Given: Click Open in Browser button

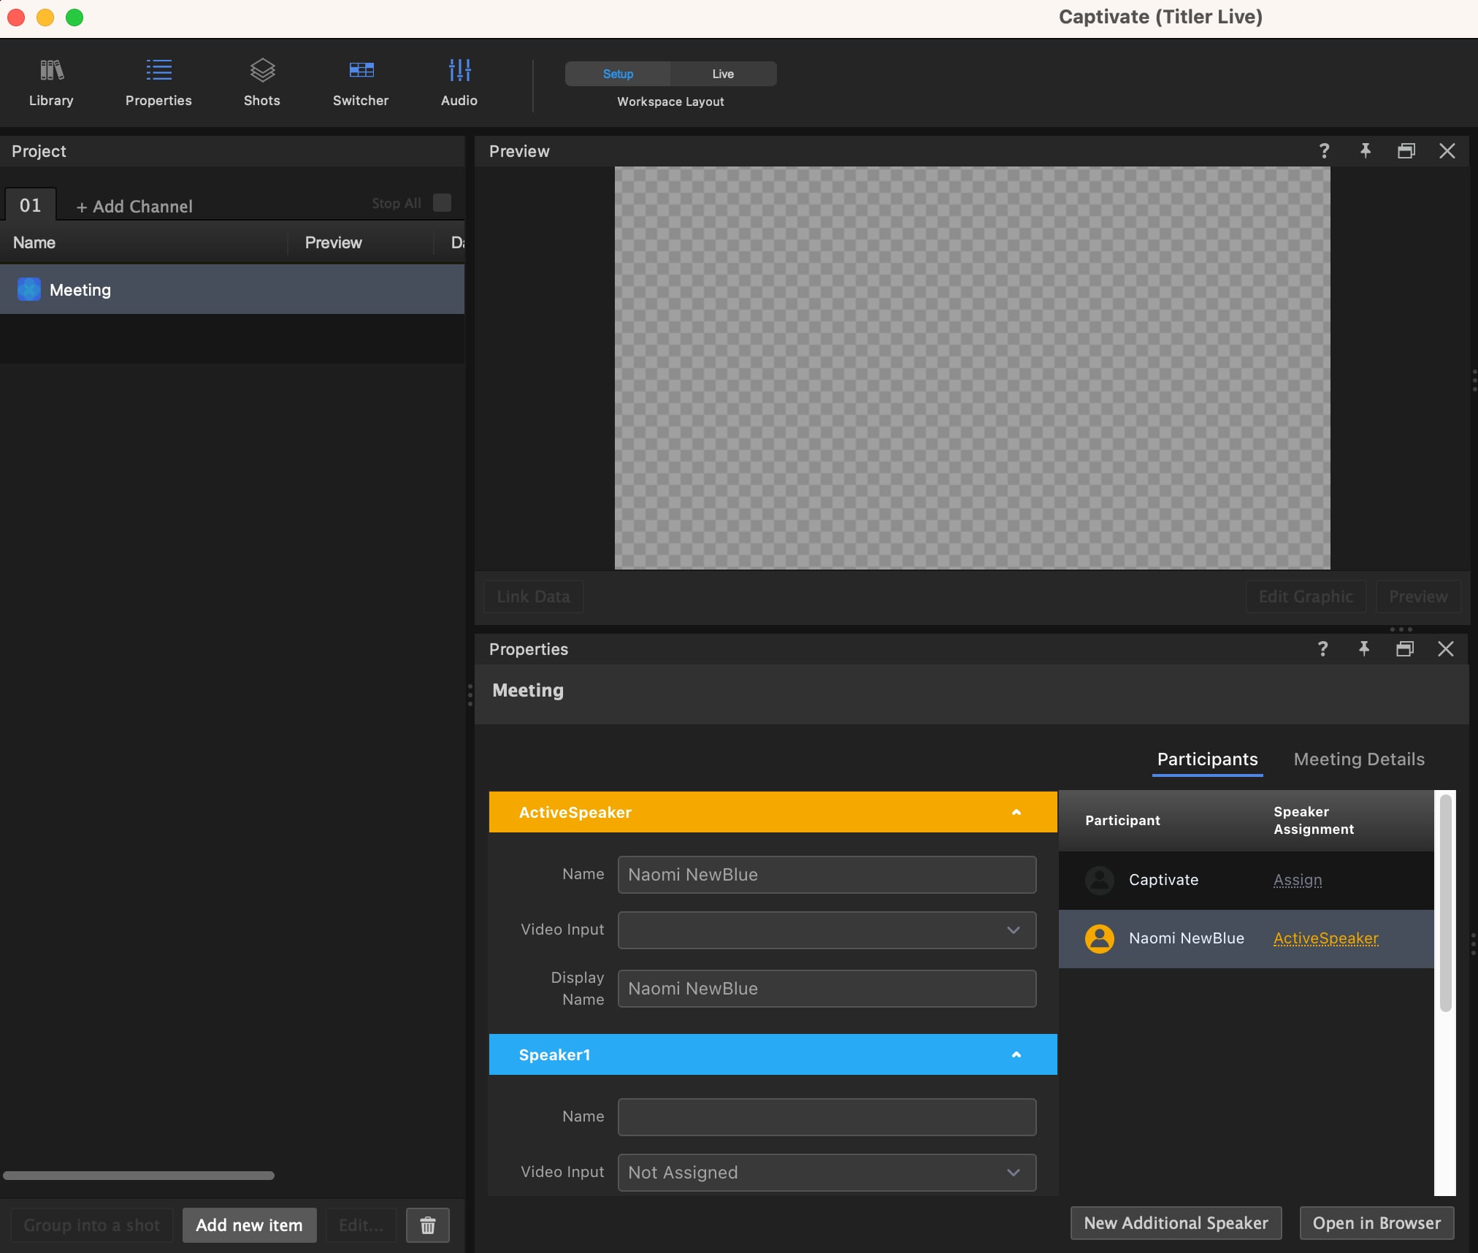Looking at the screenshot, I should (1376, 1223).
